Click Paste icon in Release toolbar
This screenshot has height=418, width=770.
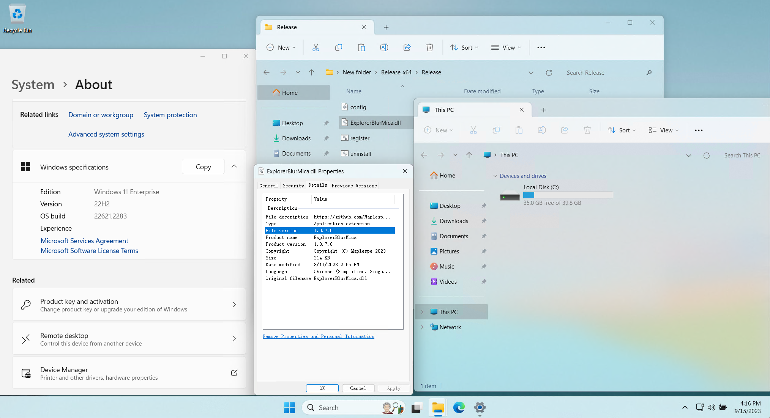[x=361, y=47]
